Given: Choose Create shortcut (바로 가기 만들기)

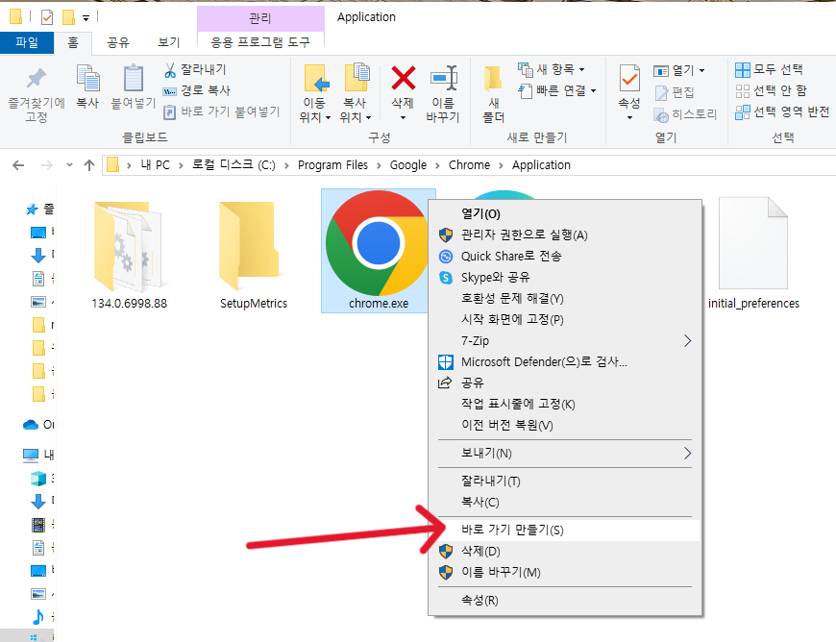Looking at the screenshot, I should click(x=565, y=530).
